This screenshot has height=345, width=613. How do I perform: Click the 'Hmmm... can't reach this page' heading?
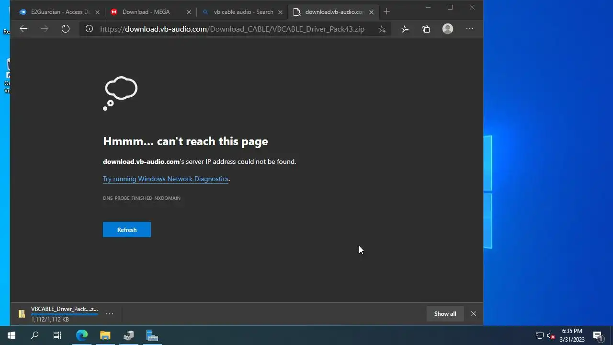[x=185, y=141]
